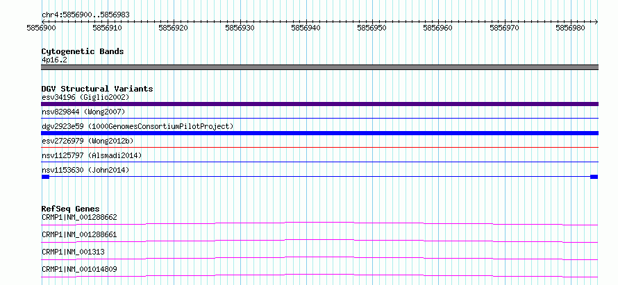Viewport: 618px width, 285px height.
Task: Open variant nsv1125797 (Alsmadi2014) label
Action: point(92,155)
